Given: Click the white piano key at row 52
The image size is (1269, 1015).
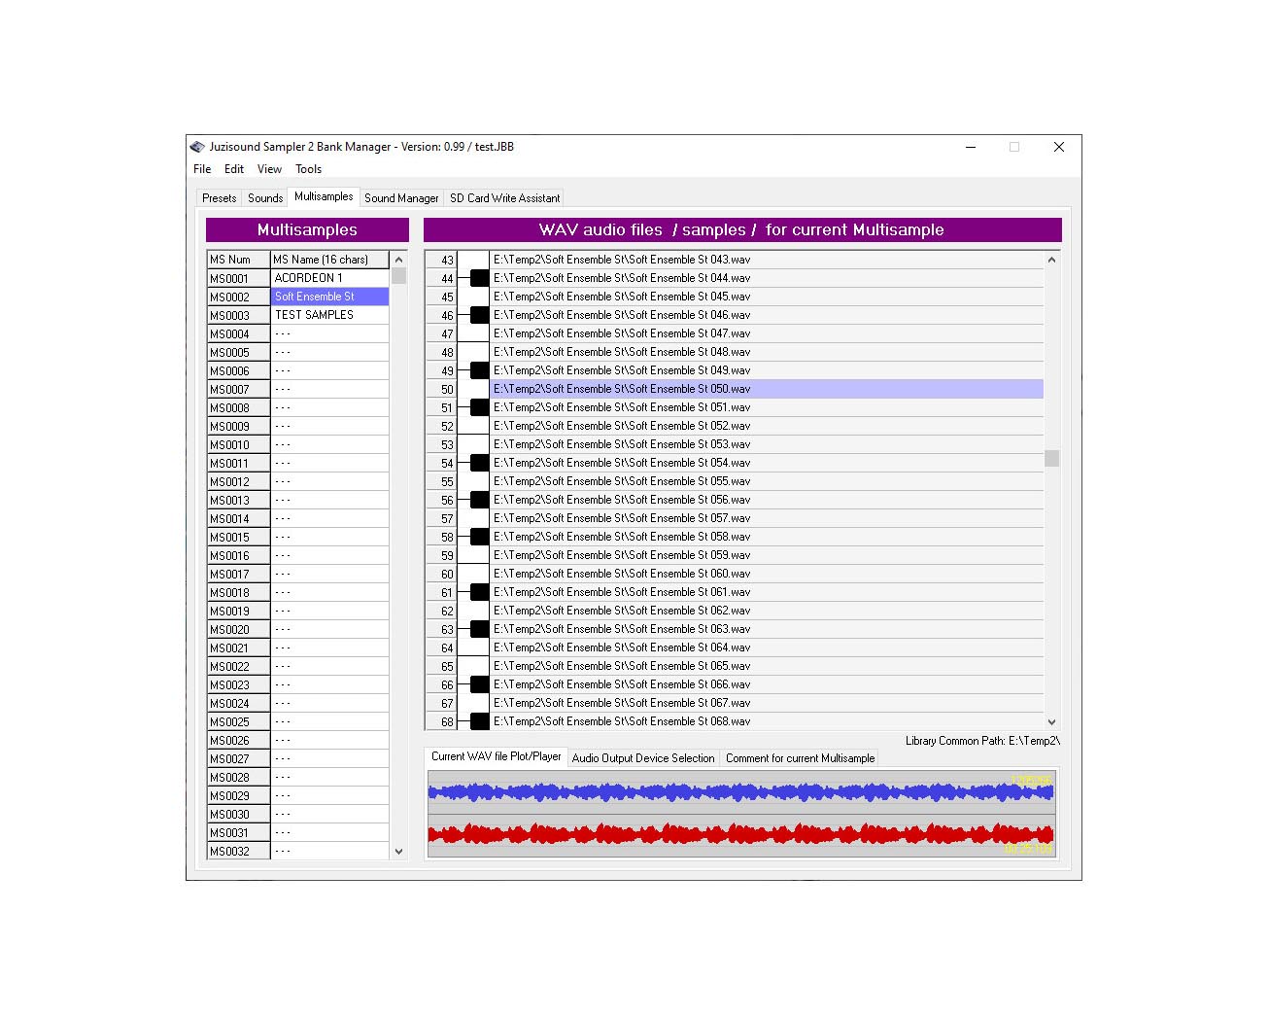Looking at the screenshot, I should [x=473, y=426].
